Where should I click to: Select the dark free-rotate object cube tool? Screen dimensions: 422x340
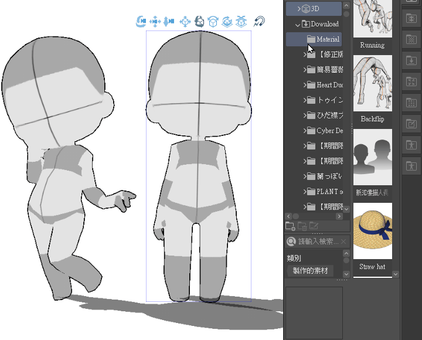tap(199, 22)
